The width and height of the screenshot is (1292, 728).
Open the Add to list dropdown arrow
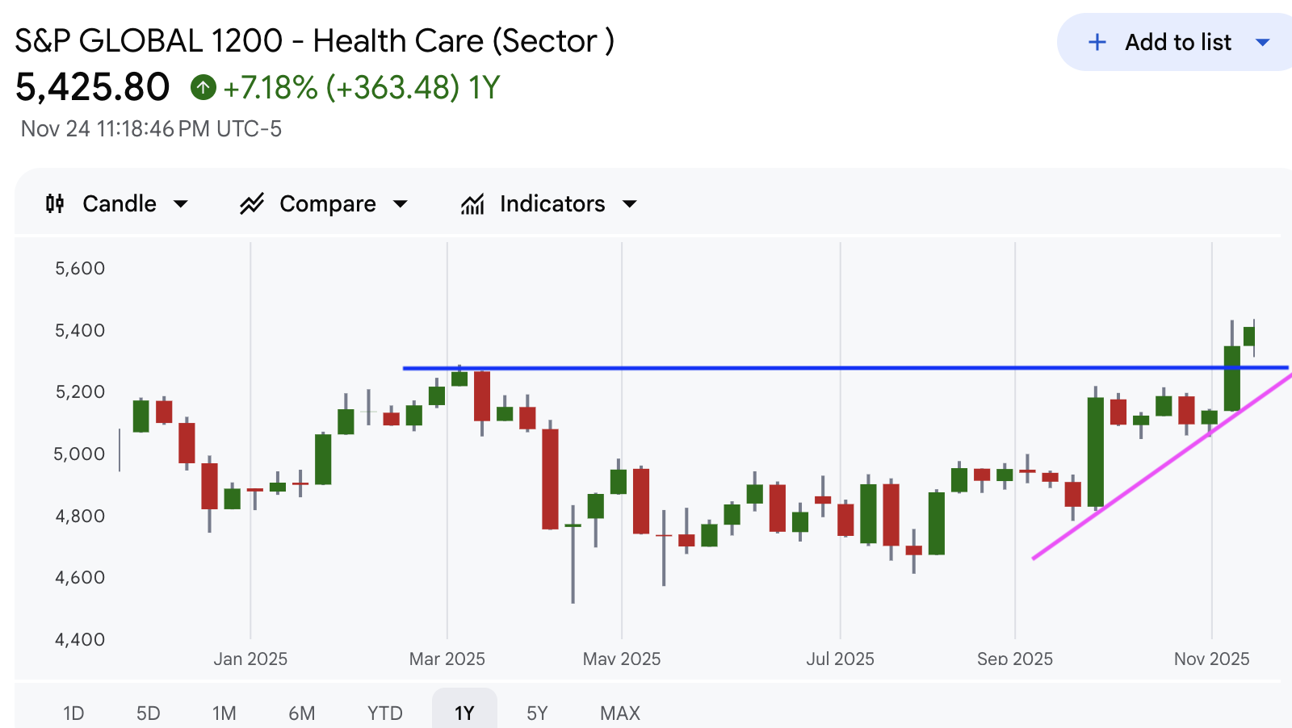coord(1263,42)
